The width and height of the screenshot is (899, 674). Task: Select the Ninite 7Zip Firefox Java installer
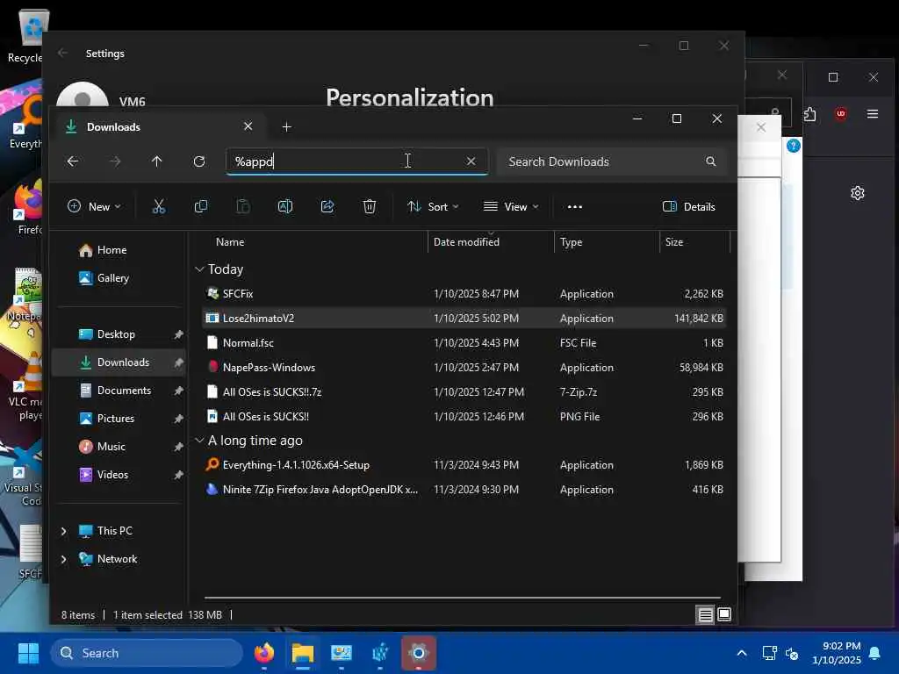[464, 490]
